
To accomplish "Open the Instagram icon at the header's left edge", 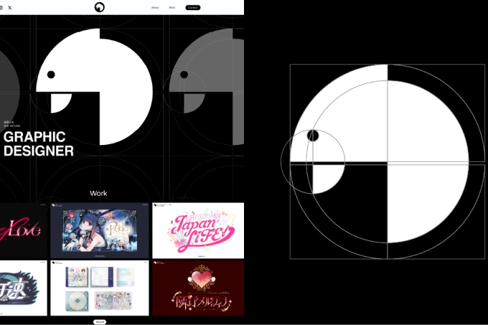I will 1,7.
